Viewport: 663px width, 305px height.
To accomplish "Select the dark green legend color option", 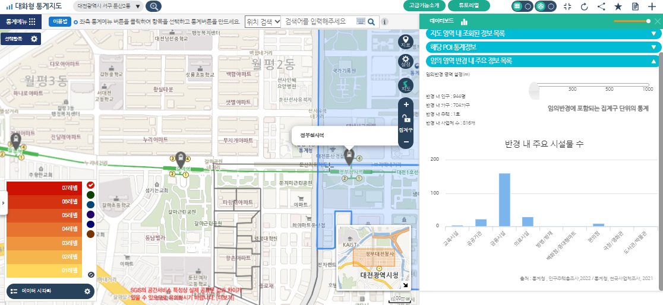I will (90, 195).
